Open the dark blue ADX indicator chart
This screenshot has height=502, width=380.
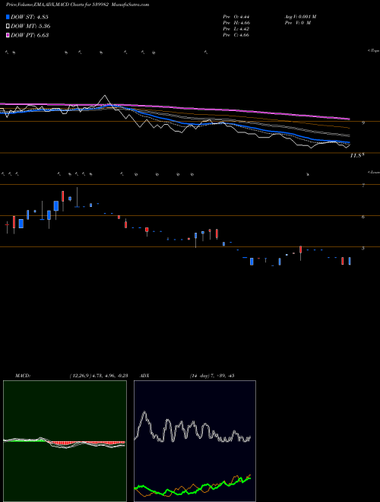click(x=195, y=441)
